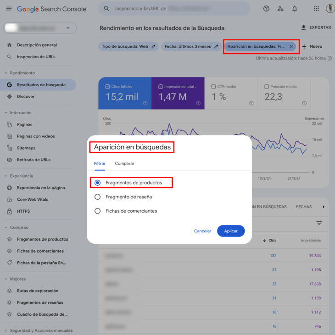
Task: Switch to the Filtrar tab in dialog
Action: (100, 164)
